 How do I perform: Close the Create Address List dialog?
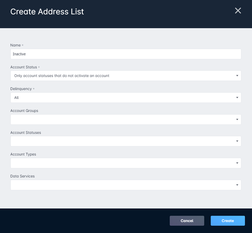coord(238,11)
